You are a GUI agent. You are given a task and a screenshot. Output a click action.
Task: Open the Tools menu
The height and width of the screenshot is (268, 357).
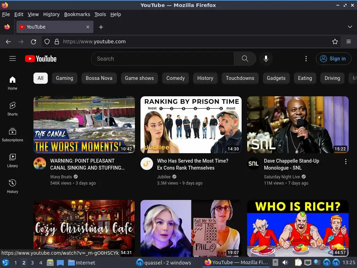pos(100,14)
